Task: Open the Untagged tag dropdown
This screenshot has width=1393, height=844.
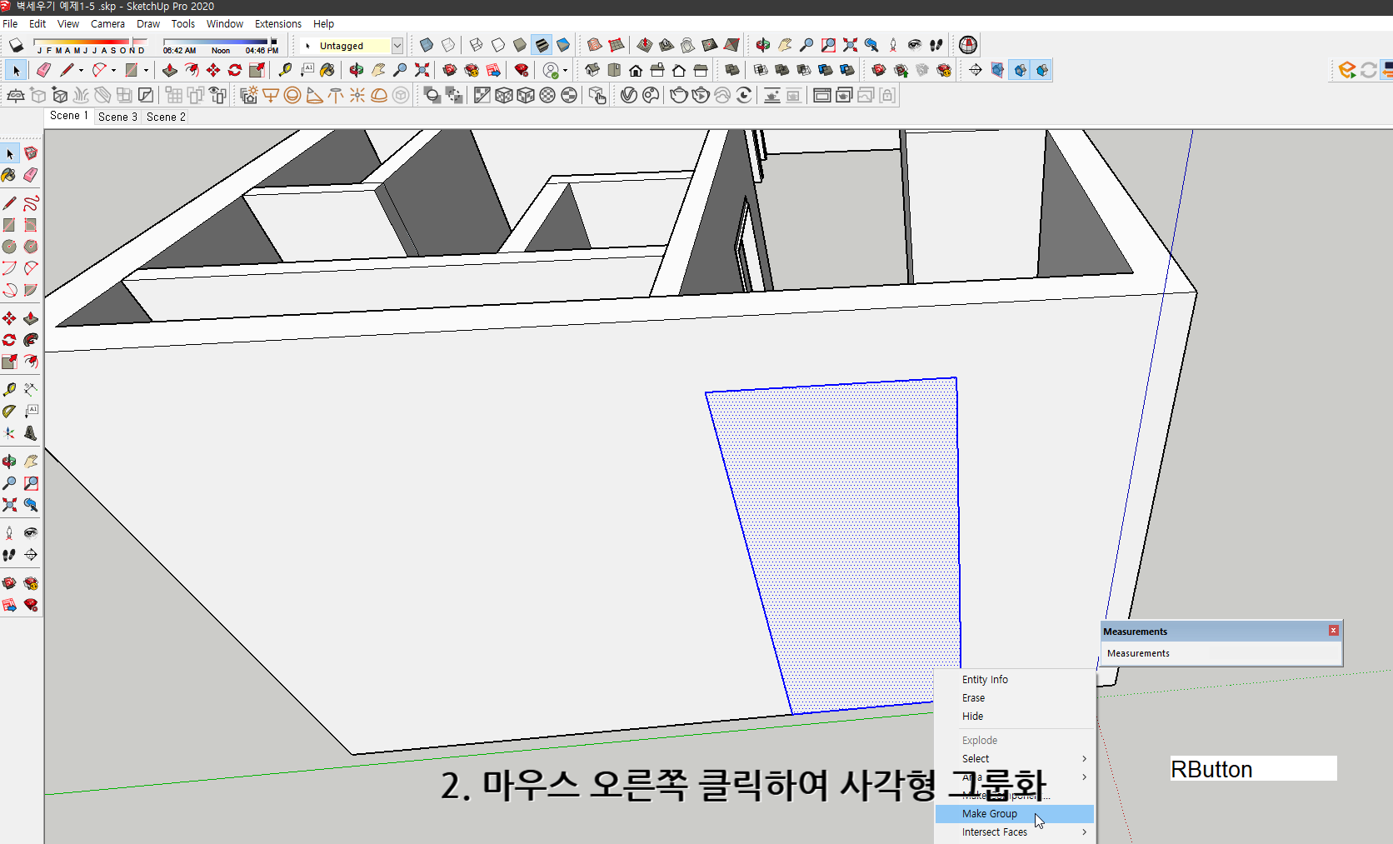Action: pos(397,45)
